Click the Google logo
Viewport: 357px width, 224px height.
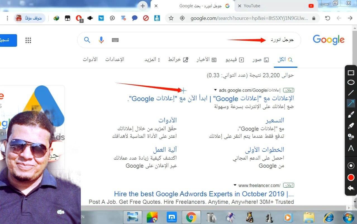click(x=329, y=40)
